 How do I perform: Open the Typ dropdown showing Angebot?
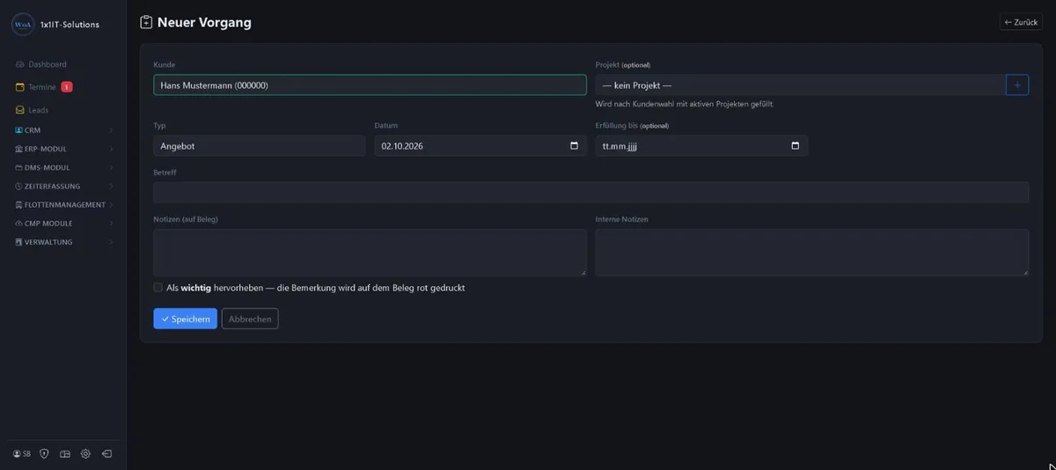(260, 146)
